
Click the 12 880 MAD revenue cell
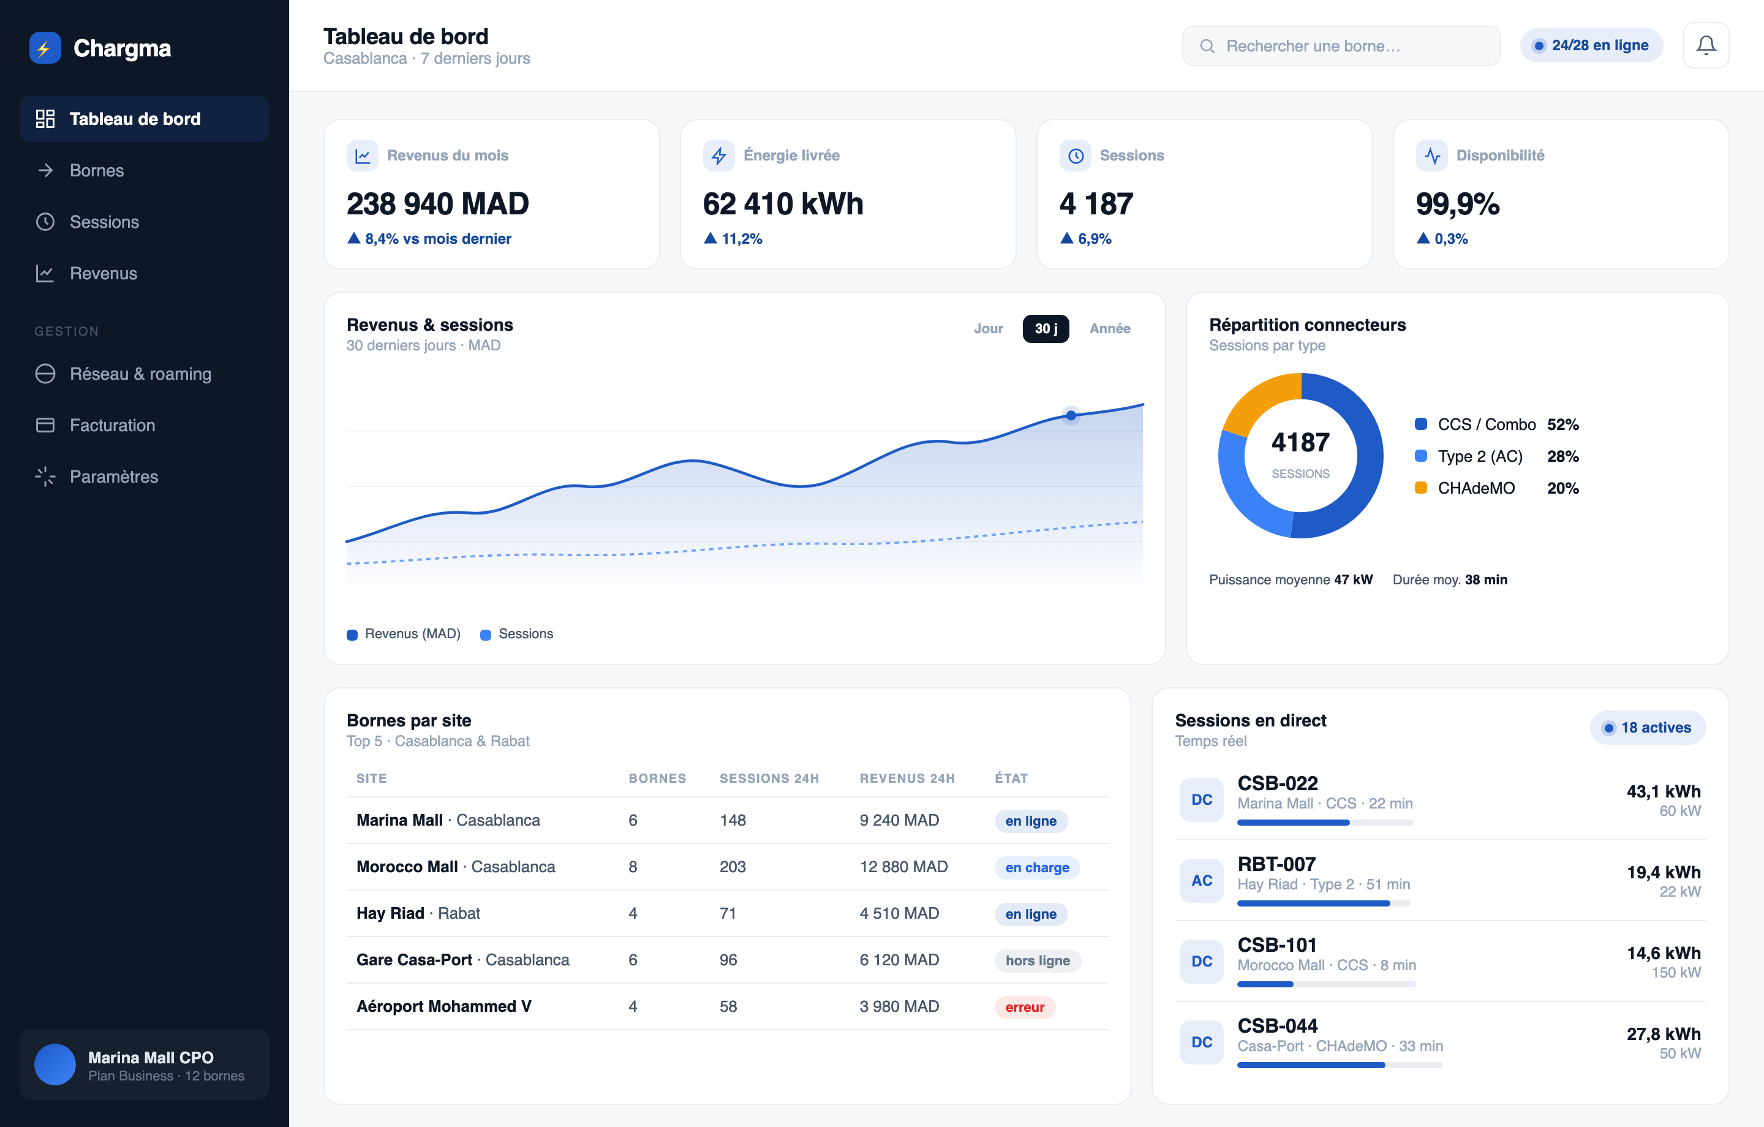point(903,866)
